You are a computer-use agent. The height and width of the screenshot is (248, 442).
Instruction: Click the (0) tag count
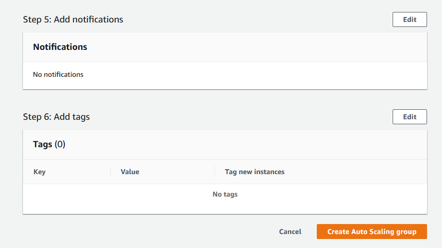60,144
